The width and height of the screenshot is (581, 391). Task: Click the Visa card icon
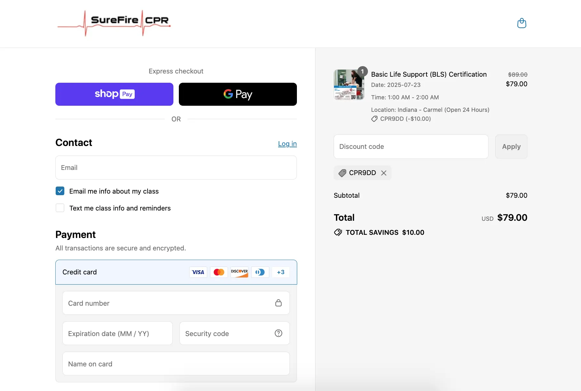198,272
